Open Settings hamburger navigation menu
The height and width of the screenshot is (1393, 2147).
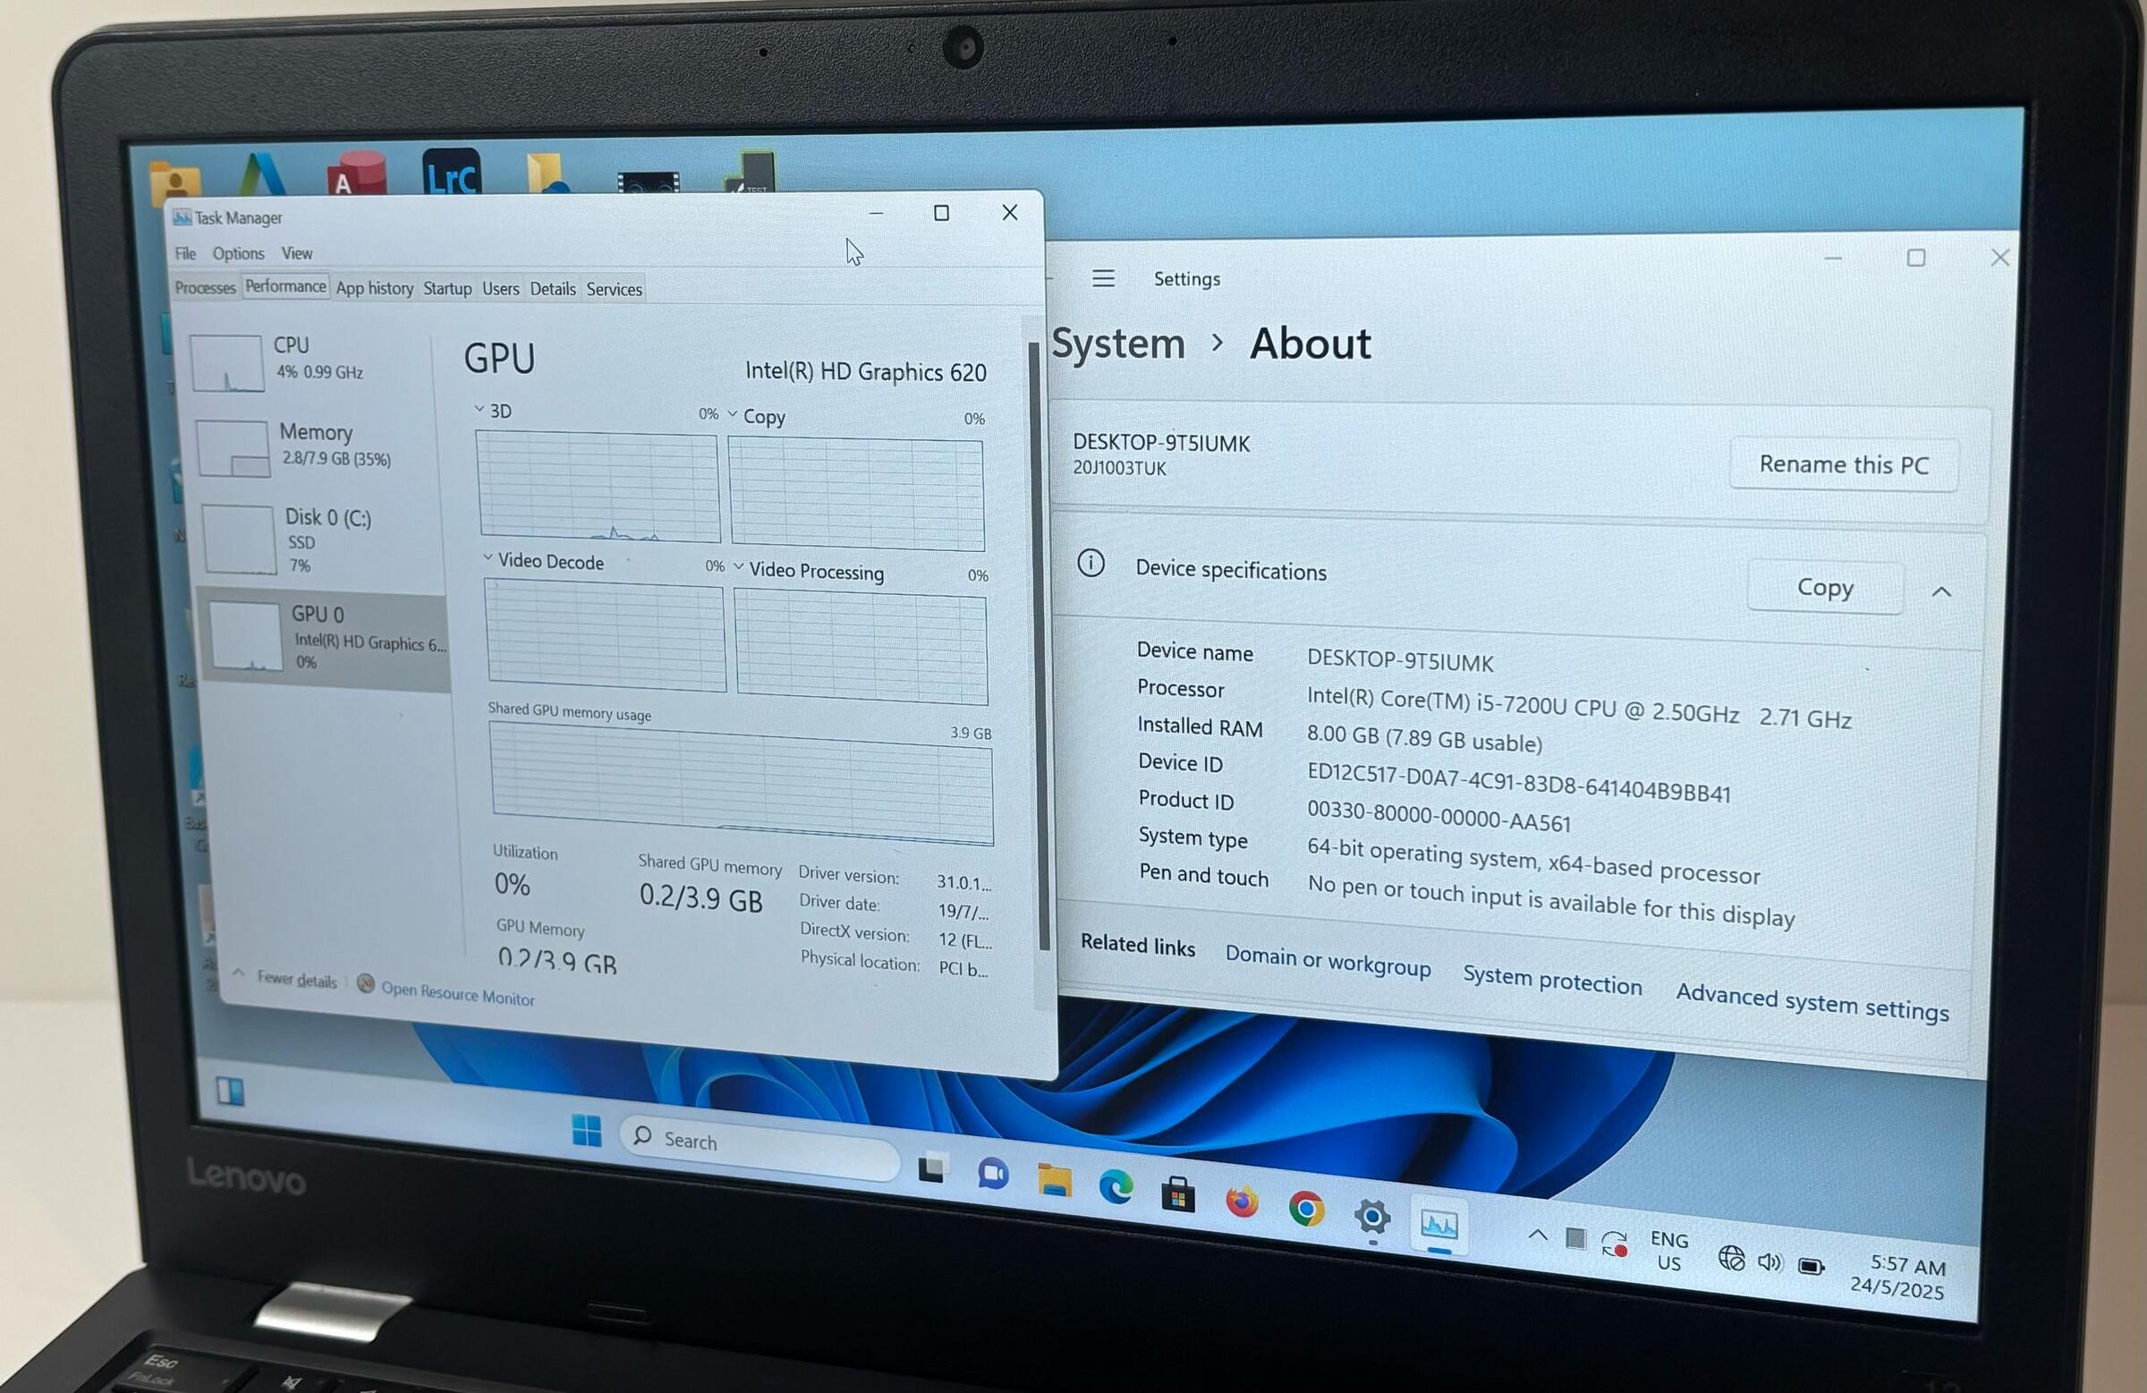click(1103, 278)
